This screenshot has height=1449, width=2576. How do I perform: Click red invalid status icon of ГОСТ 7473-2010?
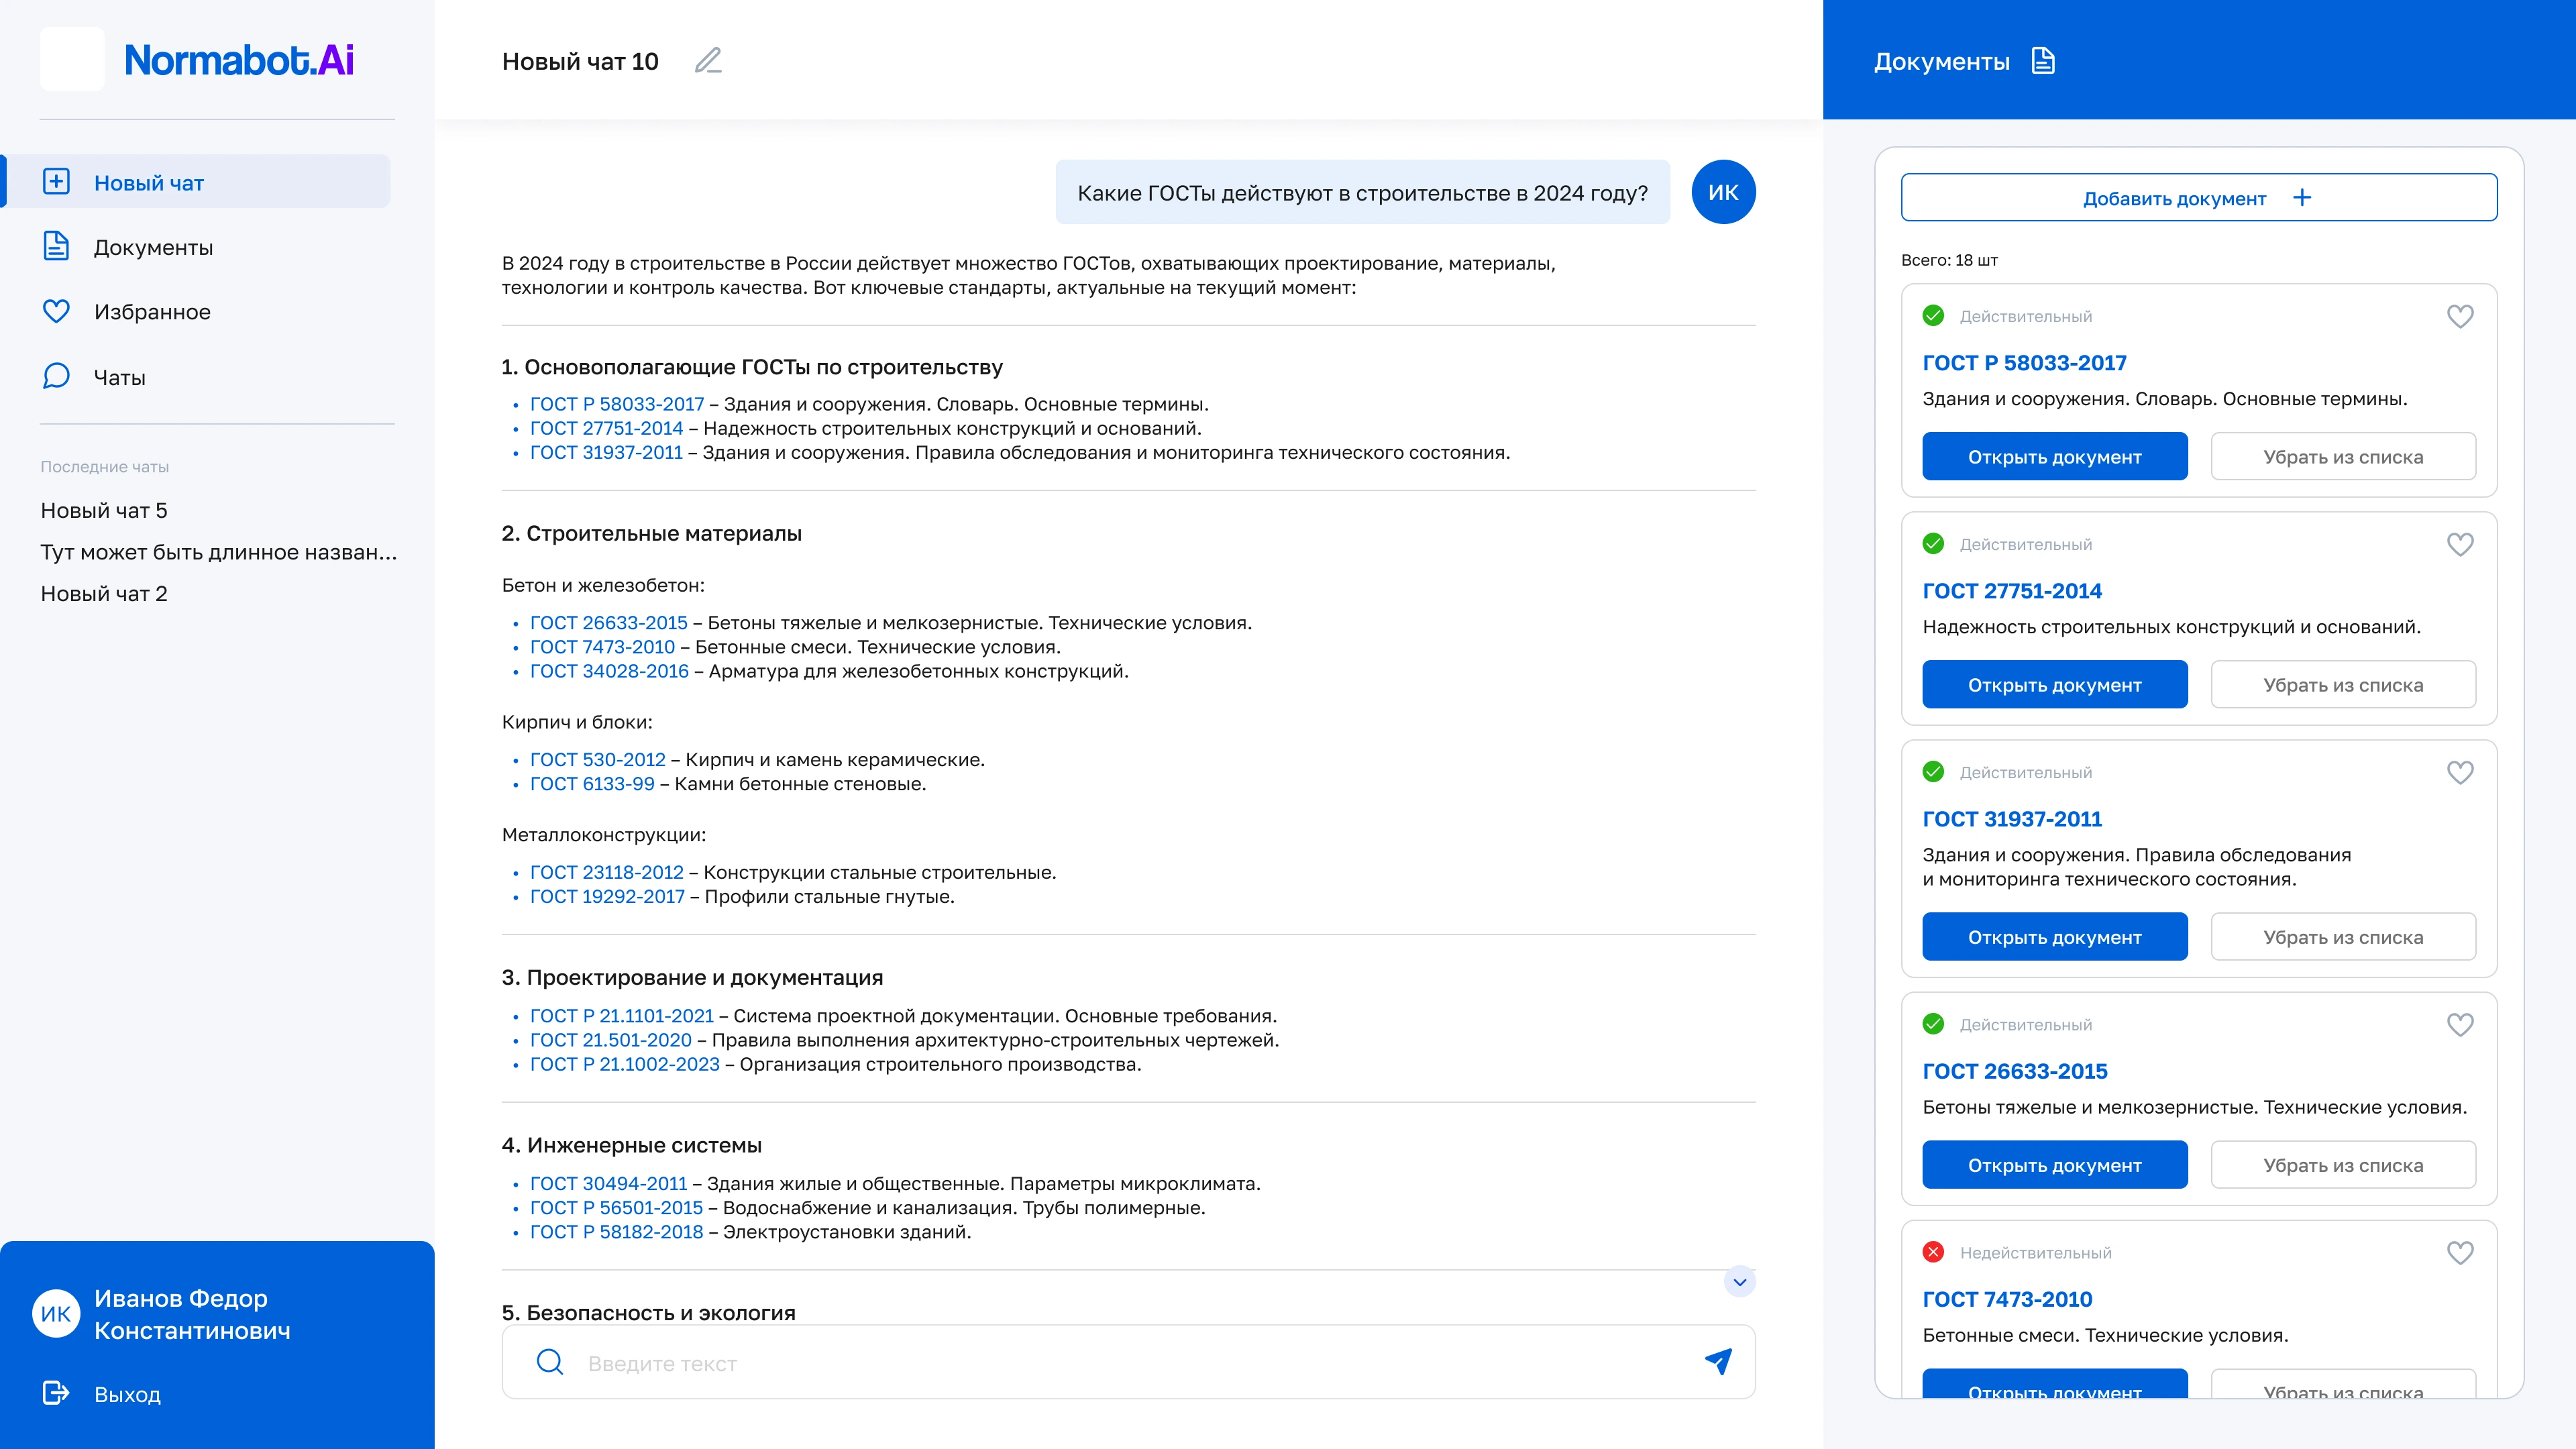click(x=1933, y=1252)
